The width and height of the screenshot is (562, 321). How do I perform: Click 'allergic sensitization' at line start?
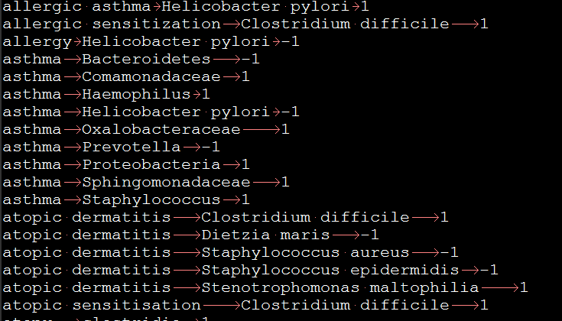tap(112, 24)
